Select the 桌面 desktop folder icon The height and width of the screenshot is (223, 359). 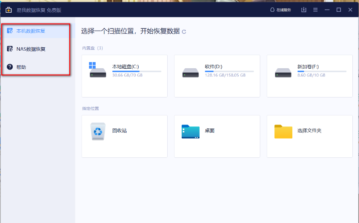click(x=190, y=131)
